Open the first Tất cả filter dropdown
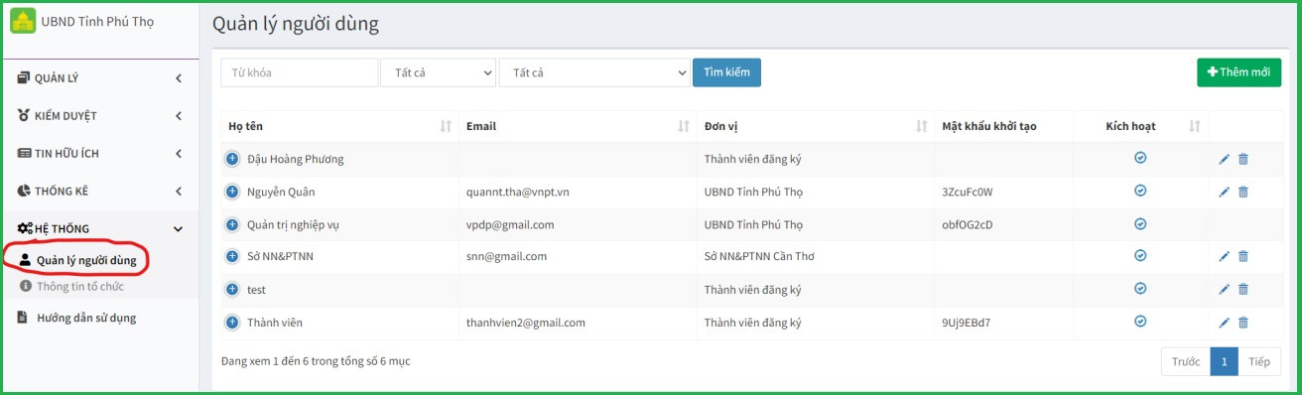Viewport: 1302px width, 395px height. coord(438,72)
